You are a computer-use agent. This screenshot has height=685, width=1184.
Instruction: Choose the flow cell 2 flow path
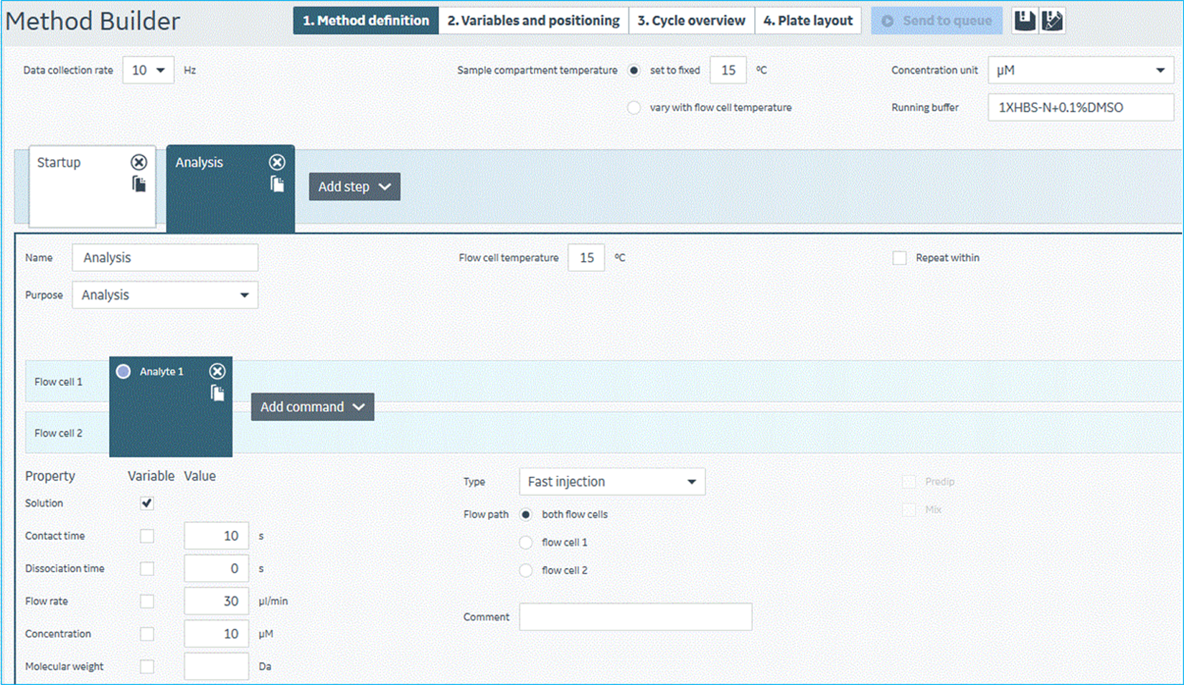click(x=526, y=570)
